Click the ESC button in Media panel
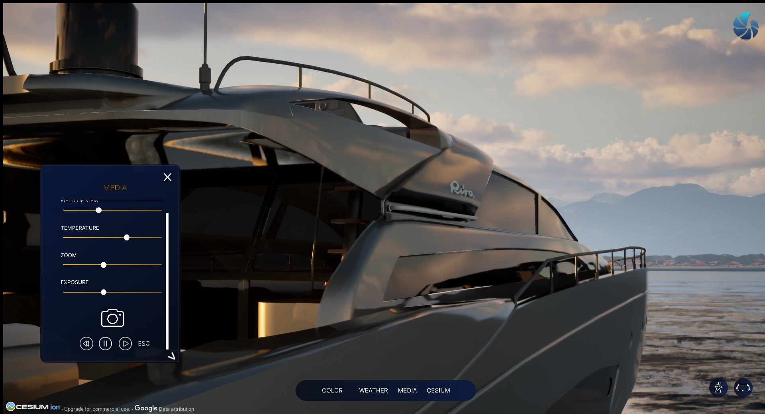 coord(144,344)
